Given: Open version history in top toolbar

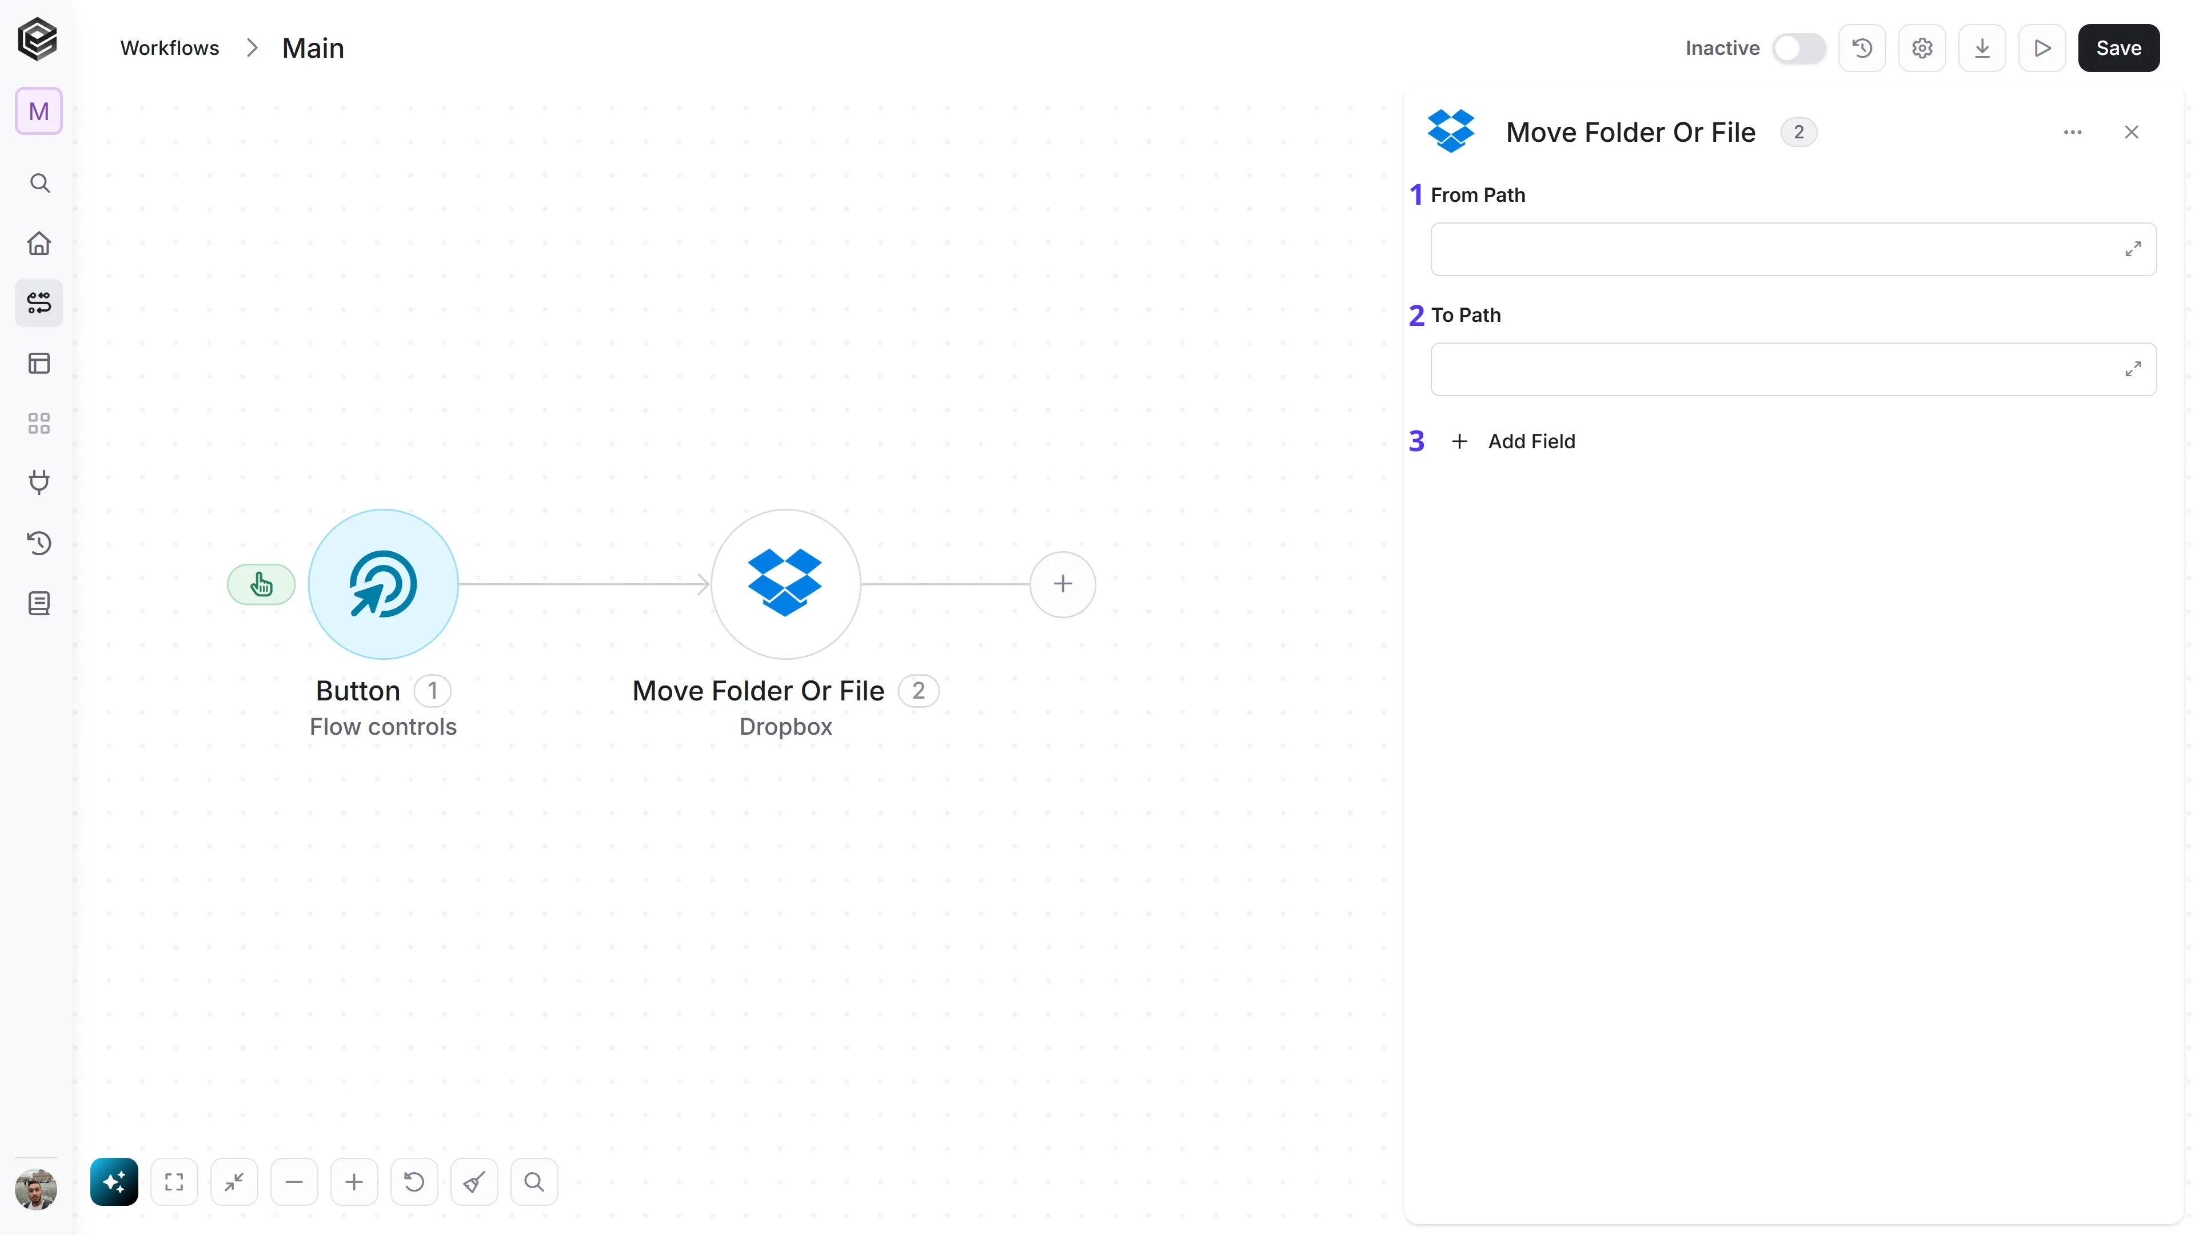Looking at the screenshot, I should point(1862,49).
